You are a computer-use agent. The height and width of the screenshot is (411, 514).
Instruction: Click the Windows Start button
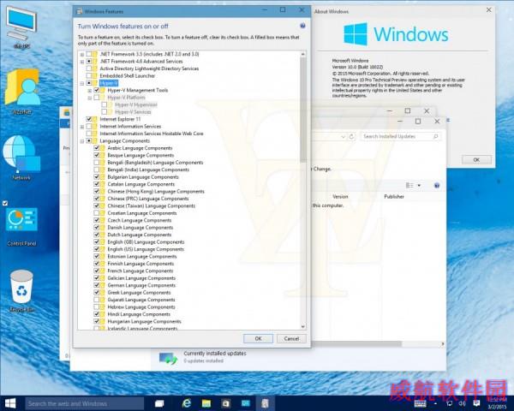point(10,403)
